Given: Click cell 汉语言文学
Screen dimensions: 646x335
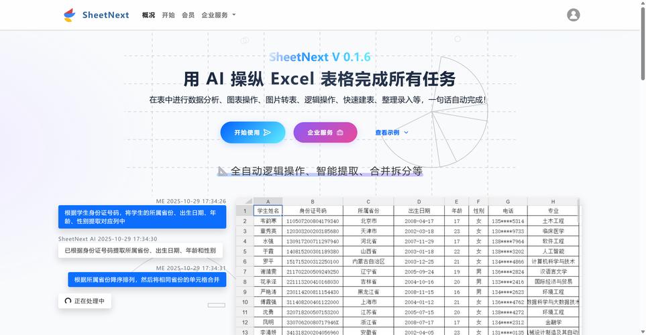Looking at the screenshot, I should [553, 271].
